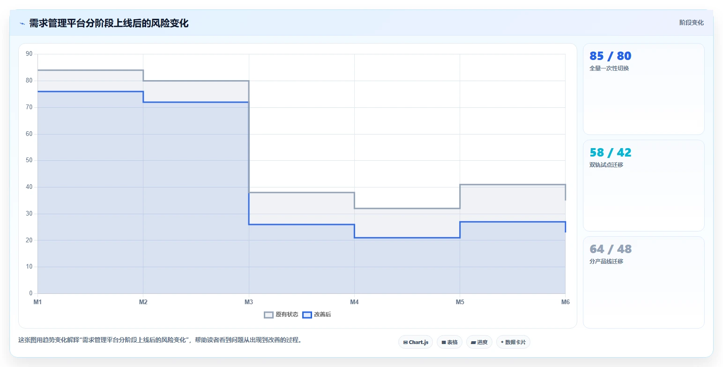Click the icon inside the Chart.js tag

coord(405,343)
